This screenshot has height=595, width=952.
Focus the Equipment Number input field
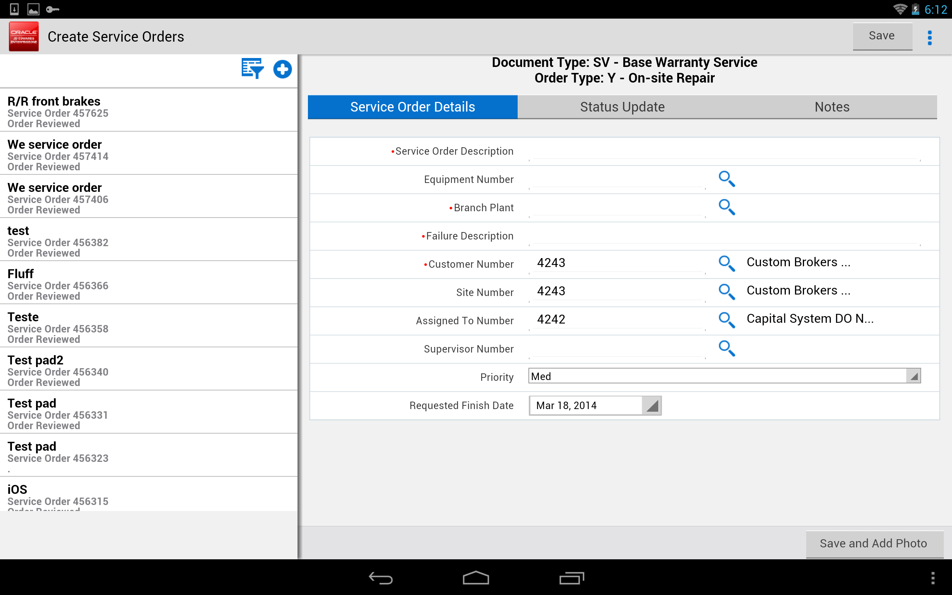pos(617,180)
